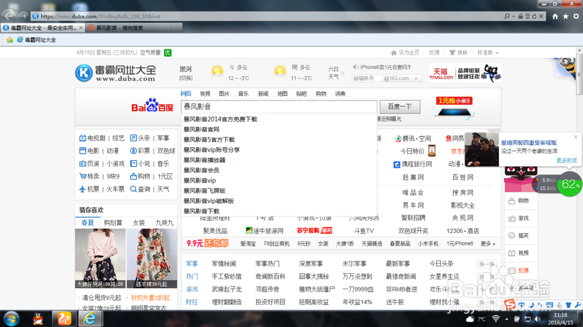Open the sidebar 搞笑 shortcut
583x327 pixels.
[x=519, y=235]
